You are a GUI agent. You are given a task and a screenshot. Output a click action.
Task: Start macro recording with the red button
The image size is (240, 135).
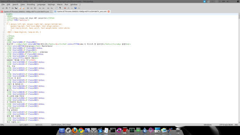65,8
